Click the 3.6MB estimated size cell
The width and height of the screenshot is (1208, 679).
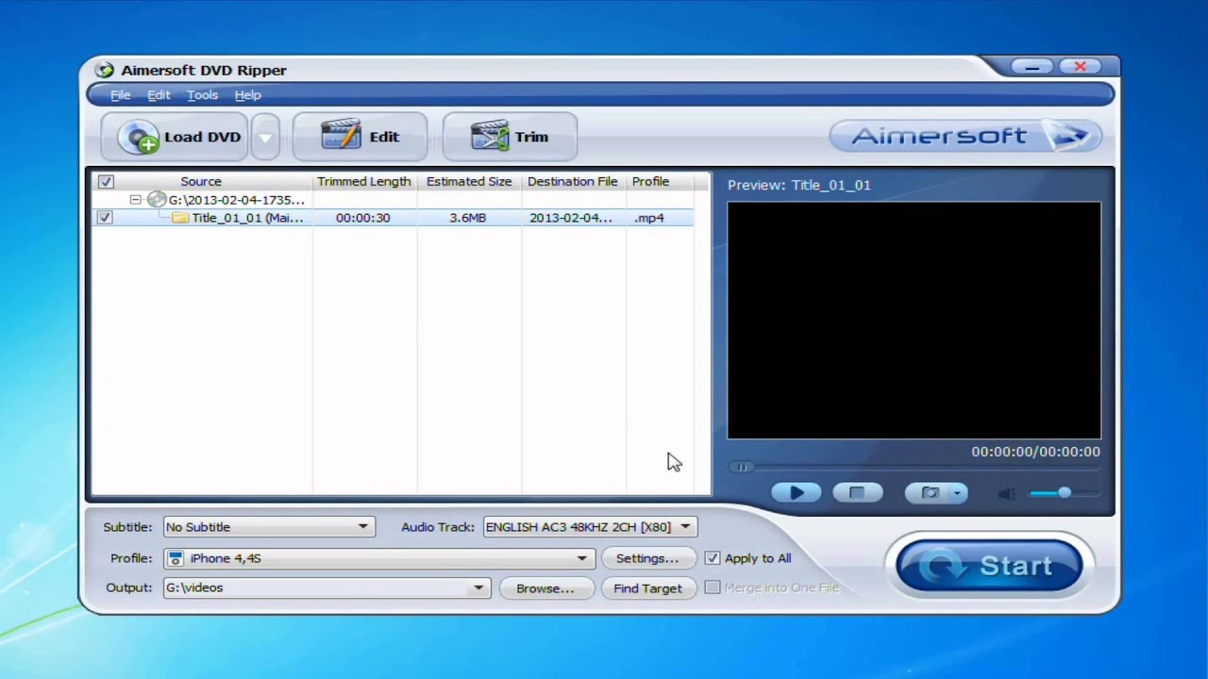468,218
